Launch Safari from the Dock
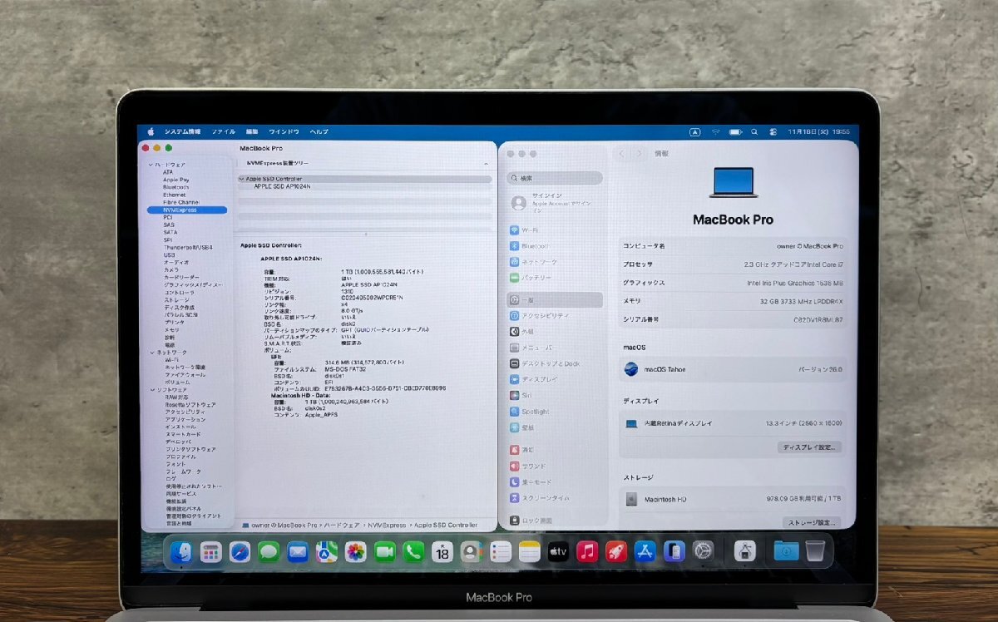998x622 pixels. point(240,551)
